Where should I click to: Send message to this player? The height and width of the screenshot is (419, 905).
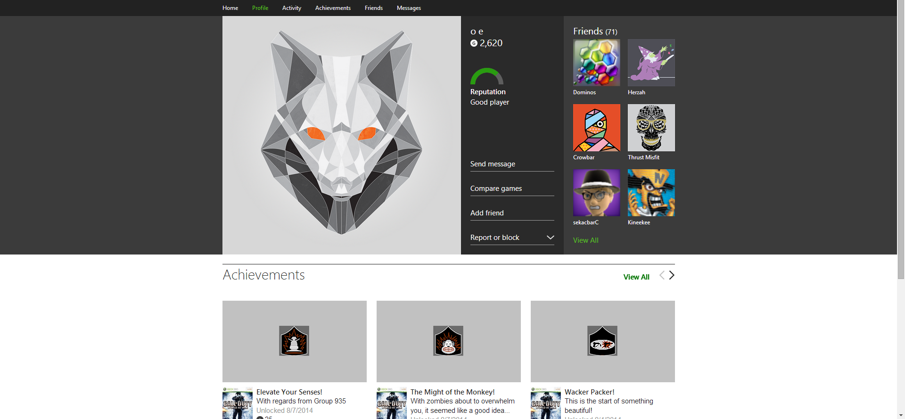click(x=512, y=164)
